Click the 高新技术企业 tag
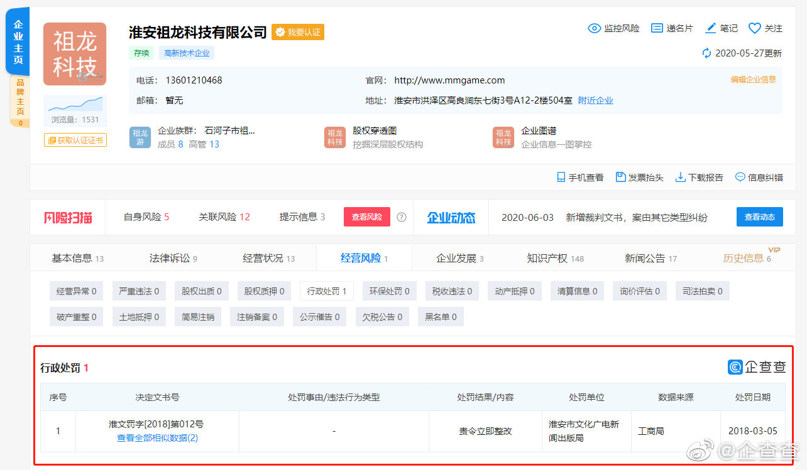 pyautogui.click(x=187, y=53)
